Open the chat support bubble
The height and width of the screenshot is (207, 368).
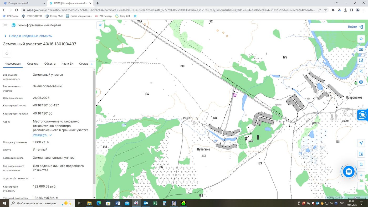click(x=349, y=172)
